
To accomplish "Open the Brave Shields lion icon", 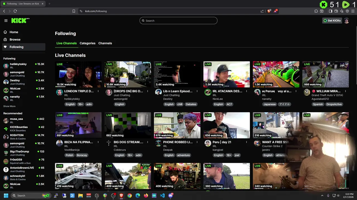I will click(x=269, y=11).
